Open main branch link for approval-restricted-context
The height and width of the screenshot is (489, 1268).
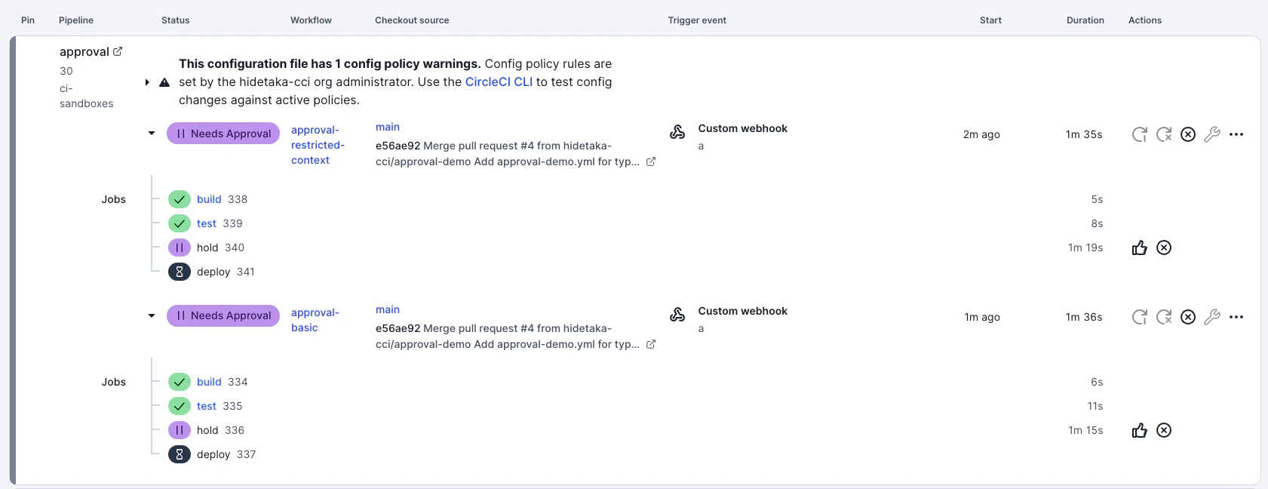pos(388,127)
